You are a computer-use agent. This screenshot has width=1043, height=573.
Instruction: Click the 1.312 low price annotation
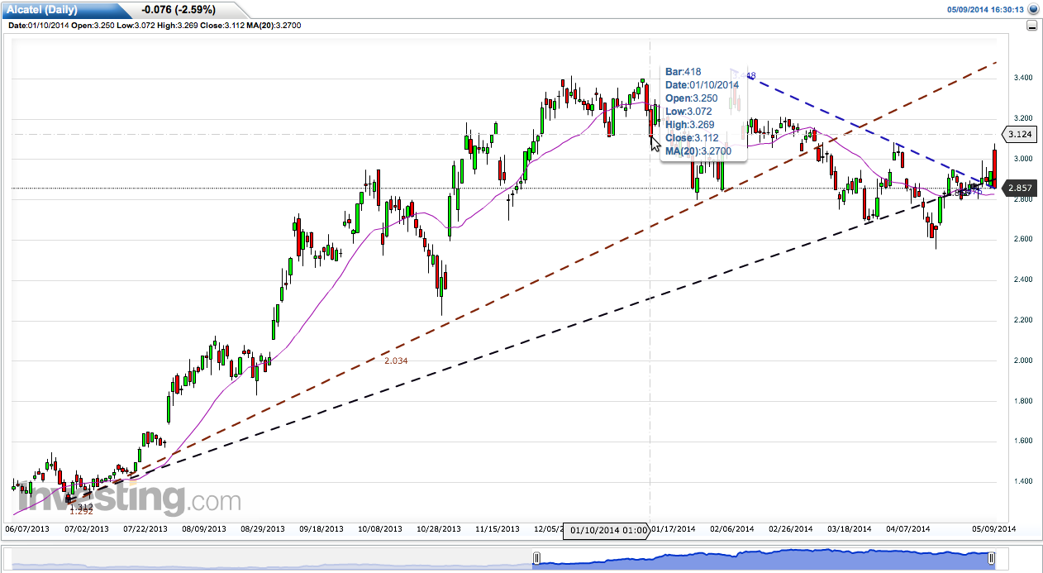coord(82,504)
